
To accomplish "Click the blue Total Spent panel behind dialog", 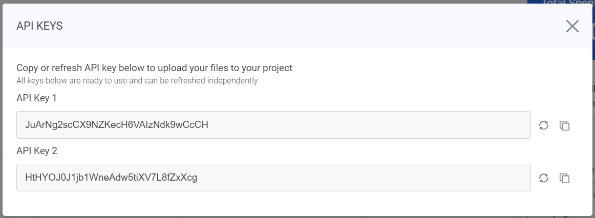I will 560,2.
